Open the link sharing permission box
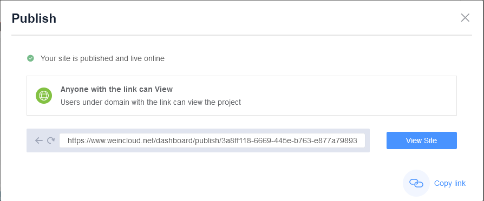This screenshot has width=484, height=201. click(241, 96)
